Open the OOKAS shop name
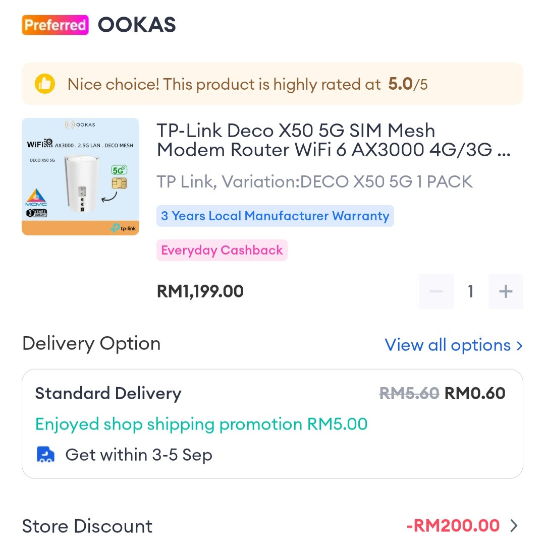 (x=137, y=25)
